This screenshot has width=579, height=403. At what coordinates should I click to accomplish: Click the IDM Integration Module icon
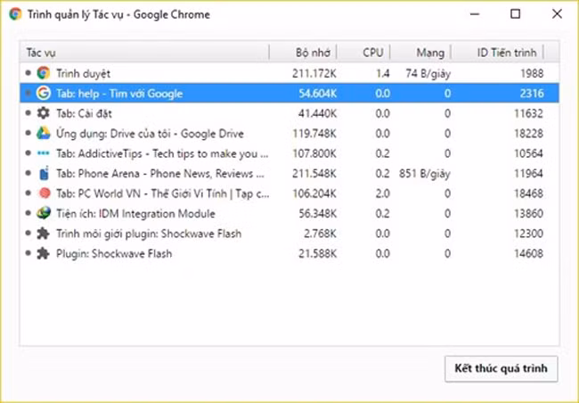click(x=43, y=213)
